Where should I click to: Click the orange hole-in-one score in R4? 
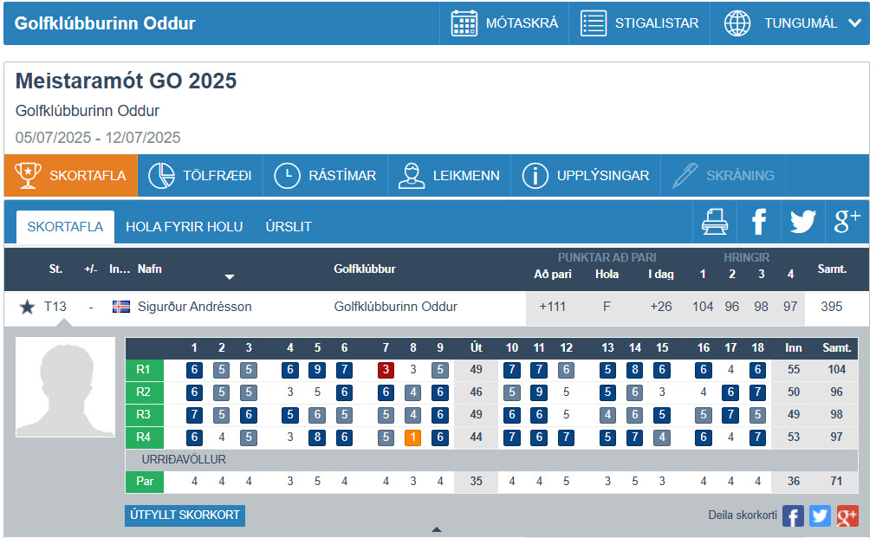413,438
